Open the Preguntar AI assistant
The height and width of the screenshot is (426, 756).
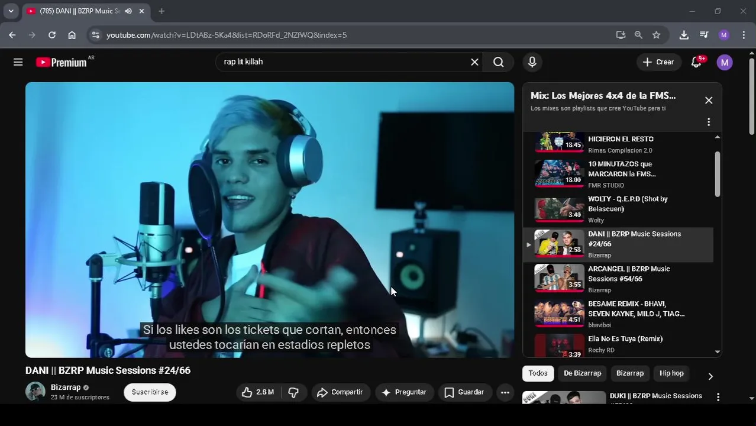point(404,392)
